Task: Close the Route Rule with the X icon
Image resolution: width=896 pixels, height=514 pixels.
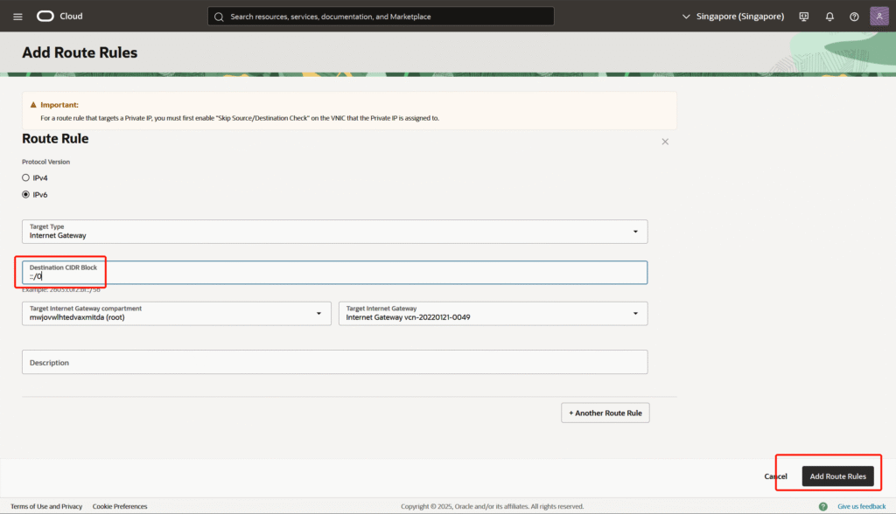Action: (x=665, y=142)
